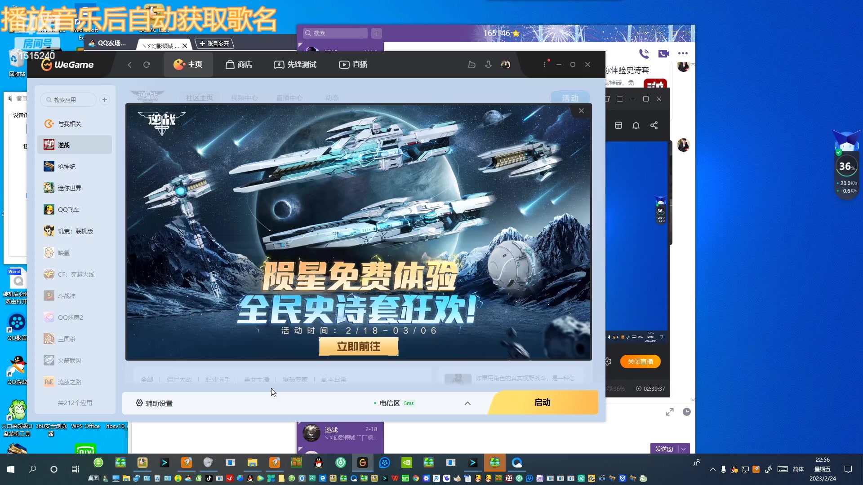Viewport: 863px width, 485px height.
Task: Click the 社区主页 tab behind the popup
Action: coord(199,97)
